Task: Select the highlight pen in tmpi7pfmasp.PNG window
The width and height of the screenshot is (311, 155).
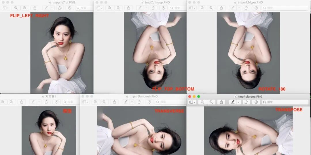Action: [140, 8]
